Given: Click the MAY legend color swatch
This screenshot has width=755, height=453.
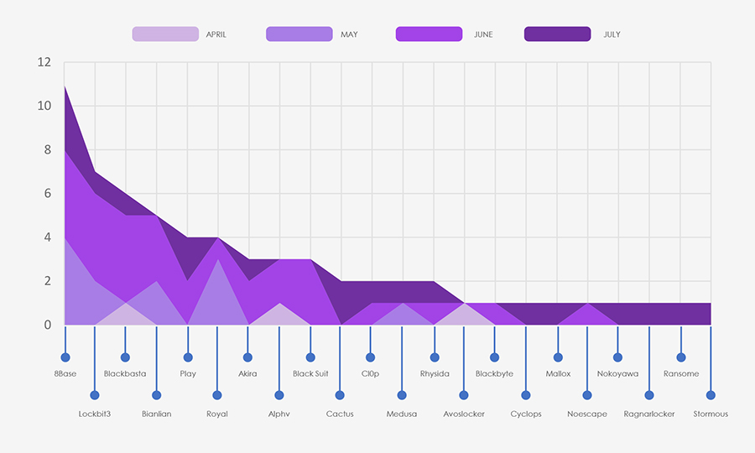Looking at the screenshot, I should coord(299,34).
